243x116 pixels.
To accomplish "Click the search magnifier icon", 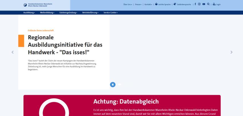I will [208, 4].
